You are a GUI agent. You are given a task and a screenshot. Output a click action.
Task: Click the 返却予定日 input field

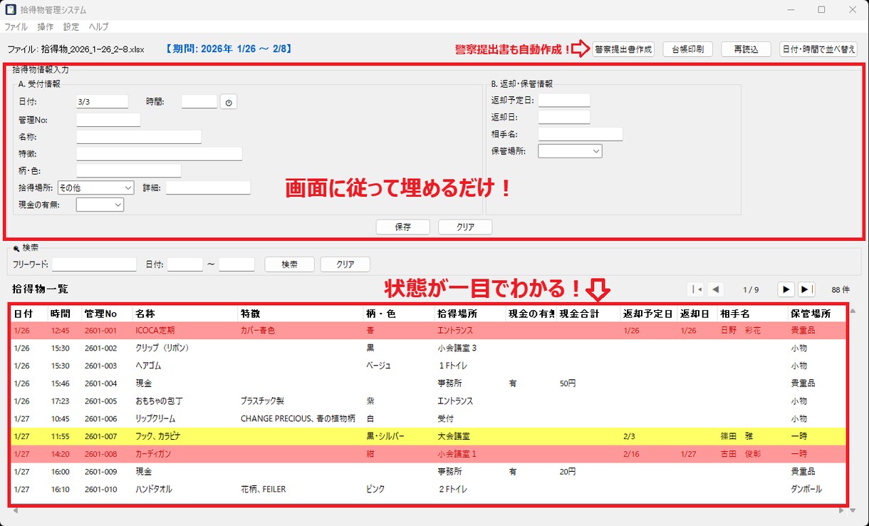564,100
